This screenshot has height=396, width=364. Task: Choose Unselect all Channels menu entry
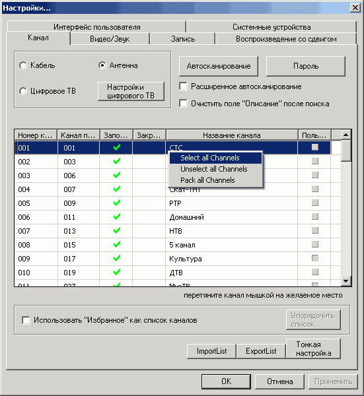(215, 169)
